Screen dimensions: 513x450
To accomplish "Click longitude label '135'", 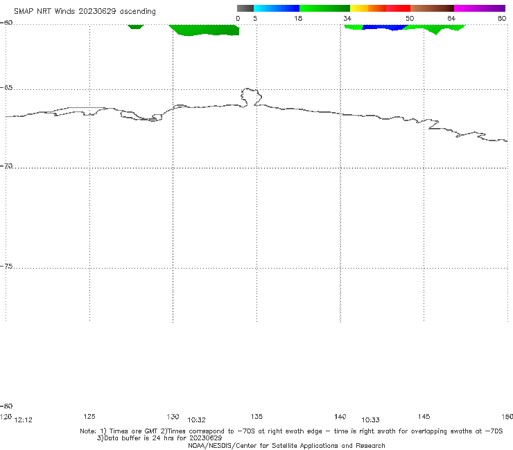I will [x=256, y=416].
